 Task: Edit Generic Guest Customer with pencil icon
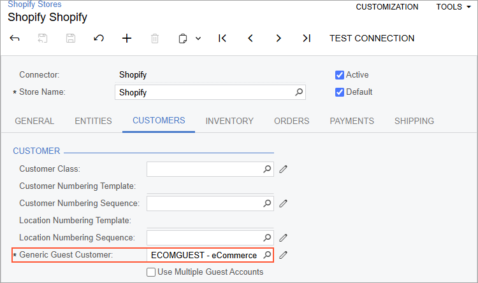coord(283,255)
